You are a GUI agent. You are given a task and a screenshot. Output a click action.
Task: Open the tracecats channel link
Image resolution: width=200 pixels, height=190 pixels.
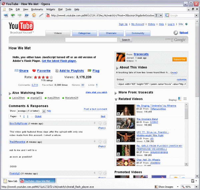(141, 54)
